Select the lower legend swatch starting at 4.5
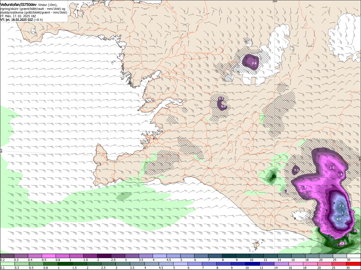 [166, 264]
